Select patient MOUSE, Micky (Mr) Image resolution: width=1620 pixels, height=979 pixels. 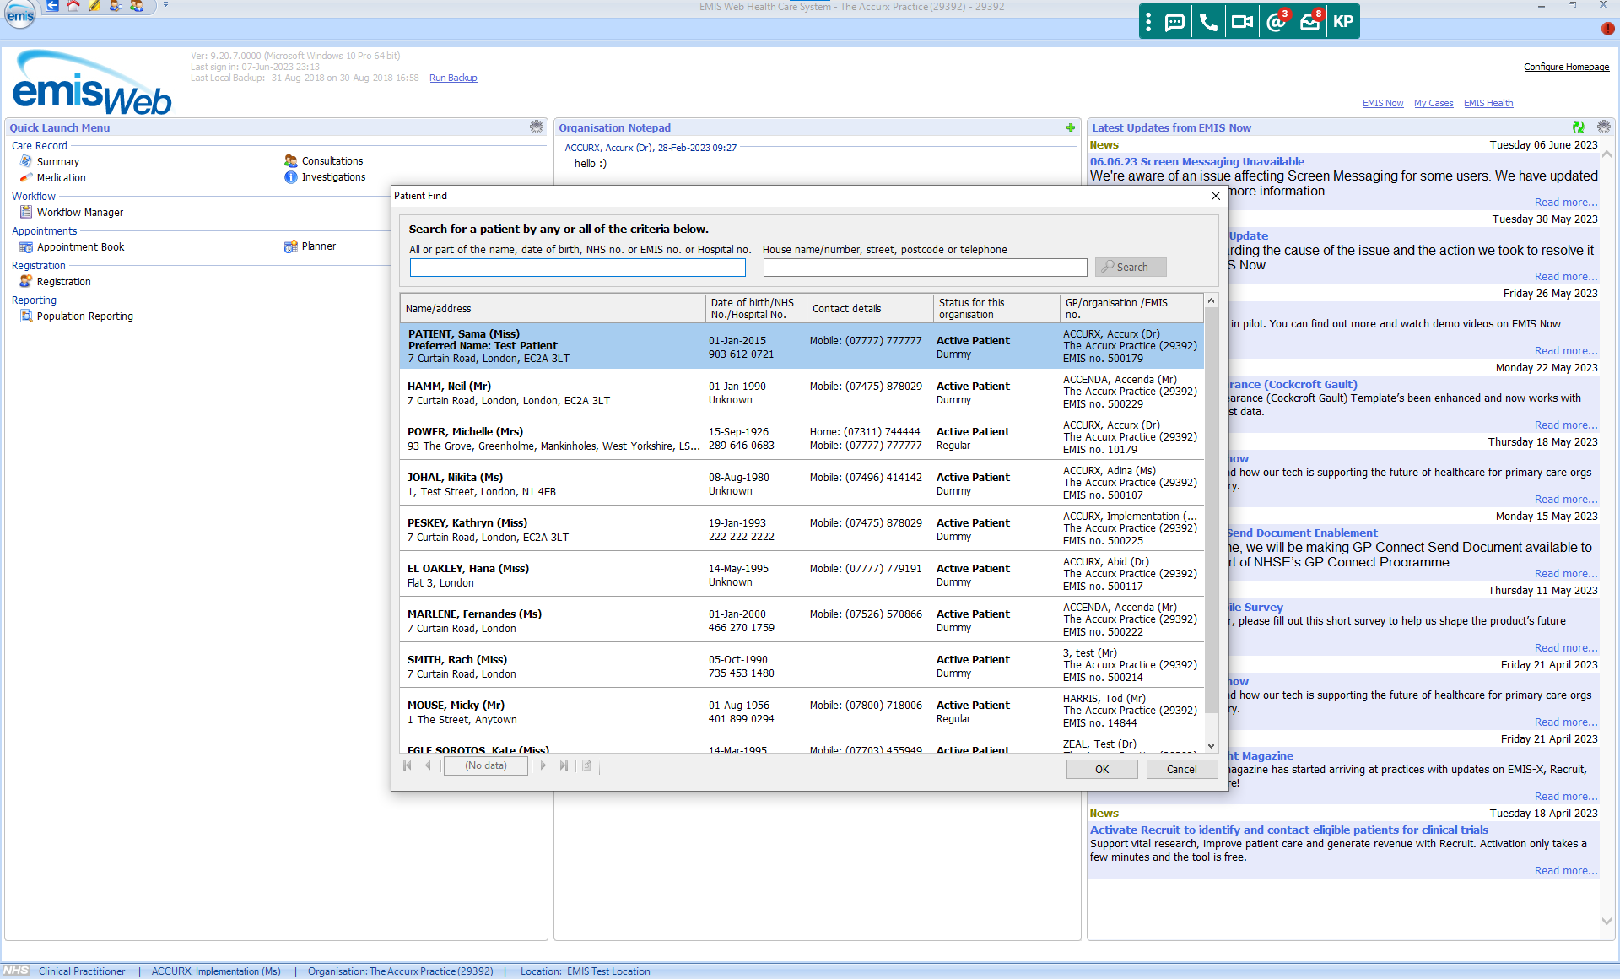click(x=802, y=711)
